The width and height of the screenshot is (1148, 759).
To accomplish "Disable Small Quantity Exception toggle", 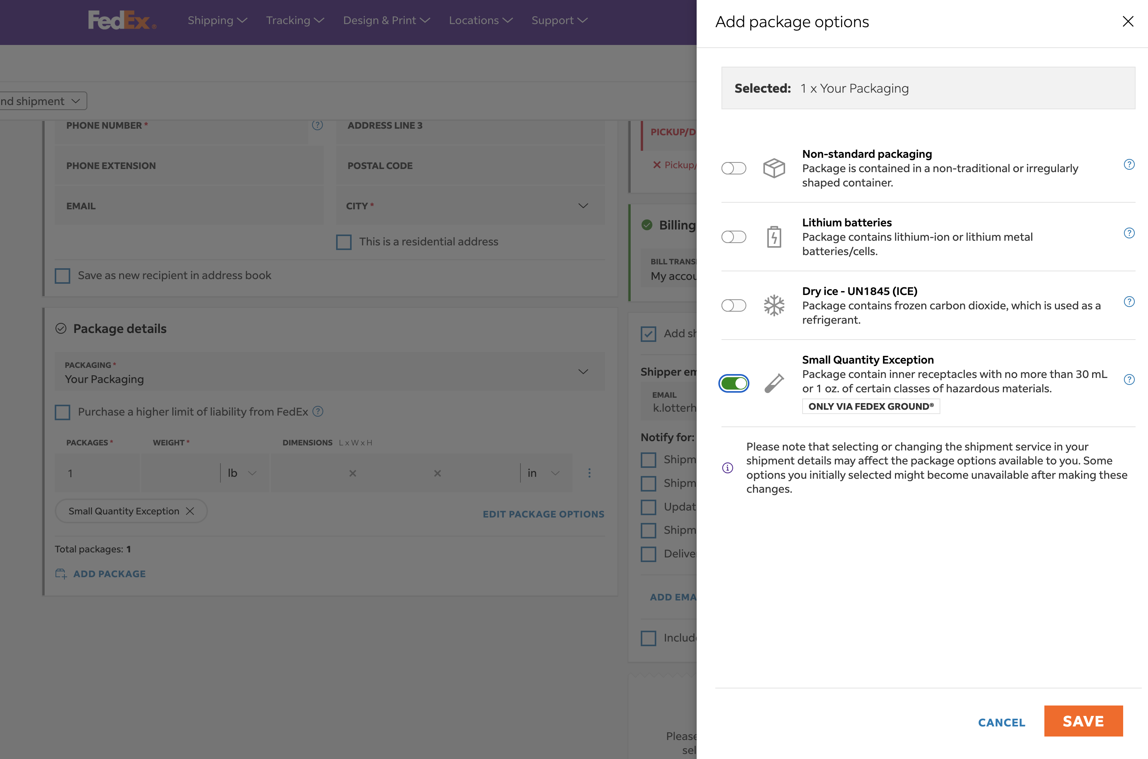I will point(734,383).
